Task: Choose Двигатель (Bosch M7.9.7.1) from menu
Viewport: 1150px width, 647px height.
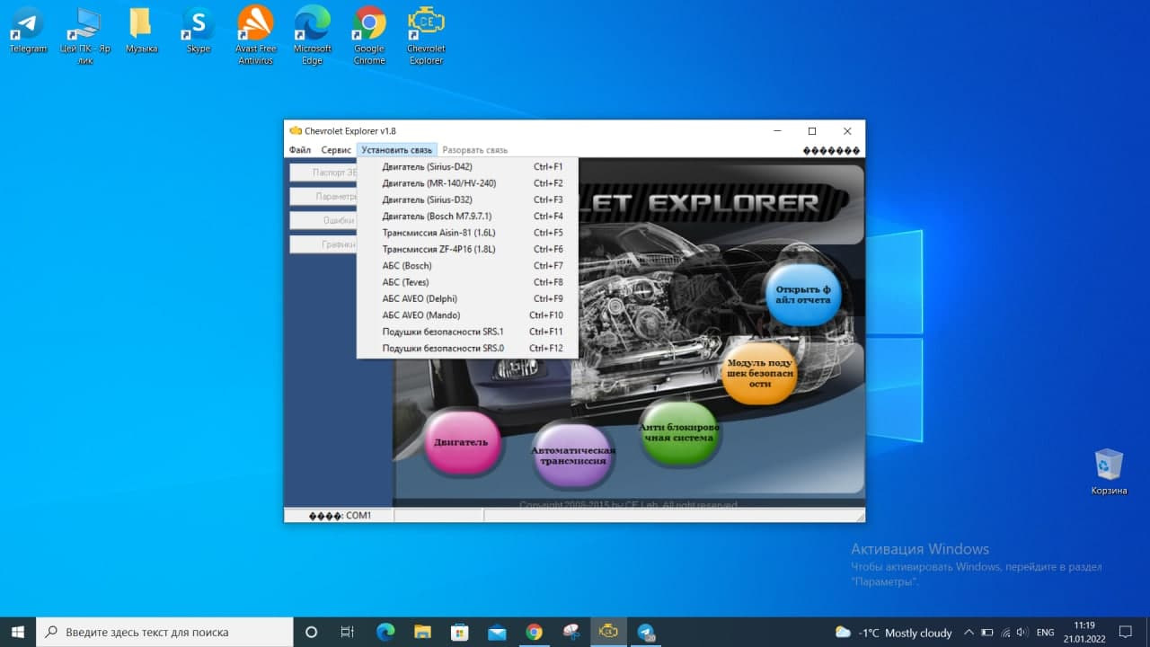Action: [x=437, y=217]
